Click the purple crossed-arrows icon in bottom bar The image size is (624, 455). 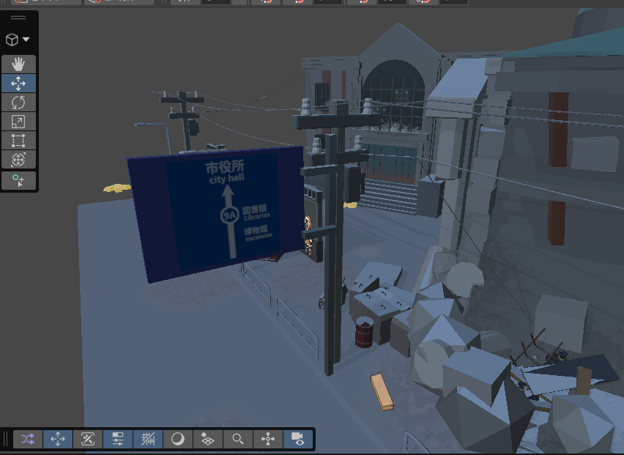[x=27, y=440]
